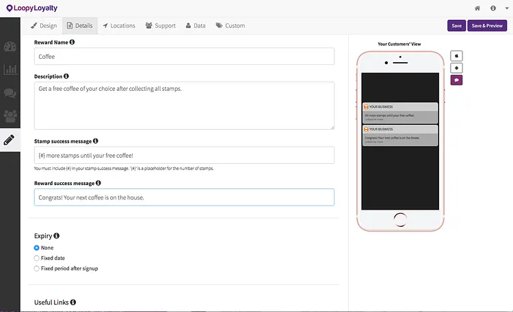Screen dimensions: 513x312
Task: Open the chat messages sidebar icon
Action: [x=10, y=93]
